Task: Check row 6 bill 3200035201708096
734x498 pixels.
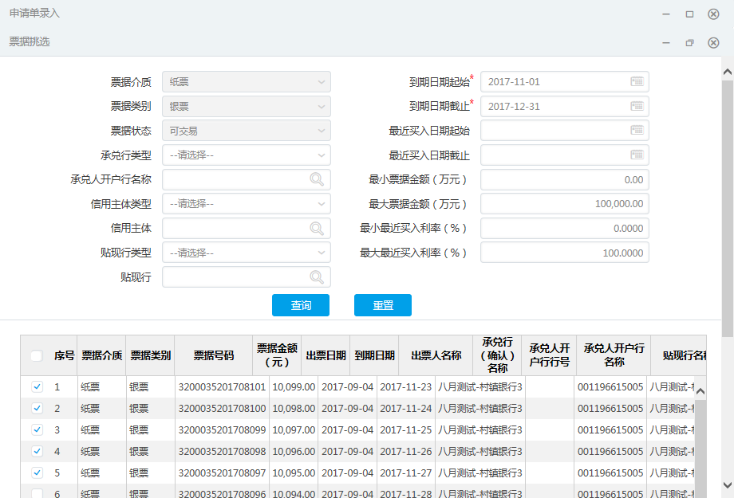Action: [37, 493]
